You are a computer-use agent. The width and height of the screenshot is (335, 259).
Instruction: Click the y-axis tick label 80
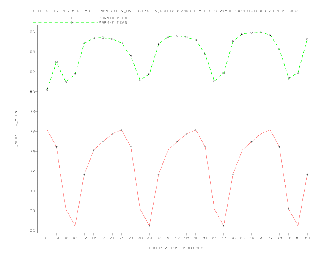[33, 92]
